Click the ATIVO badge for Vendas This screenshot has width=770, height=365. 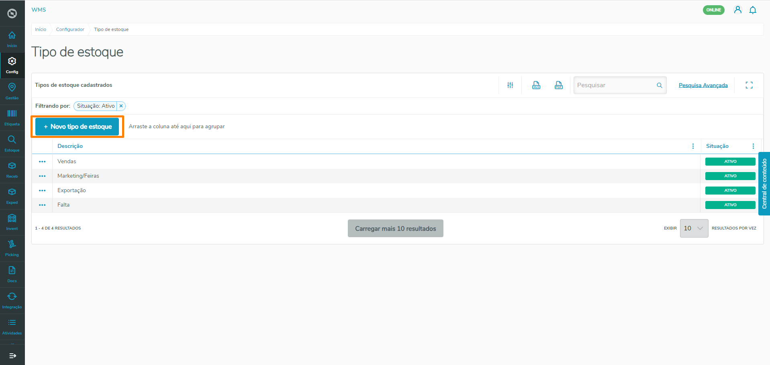point(730,162)
